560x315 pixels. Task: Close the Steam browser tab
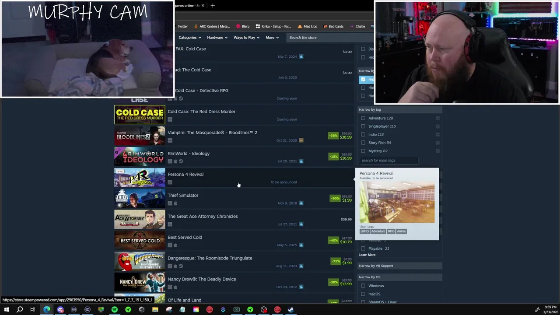[203, 6]
